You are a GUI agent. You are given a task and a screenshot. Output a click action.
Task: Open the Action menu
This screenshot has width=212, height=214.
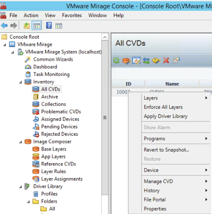pyautogui.click(x=31, y=15)
